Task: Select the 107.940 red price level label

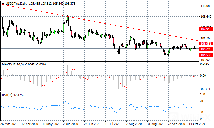Action: pos(206,29)
